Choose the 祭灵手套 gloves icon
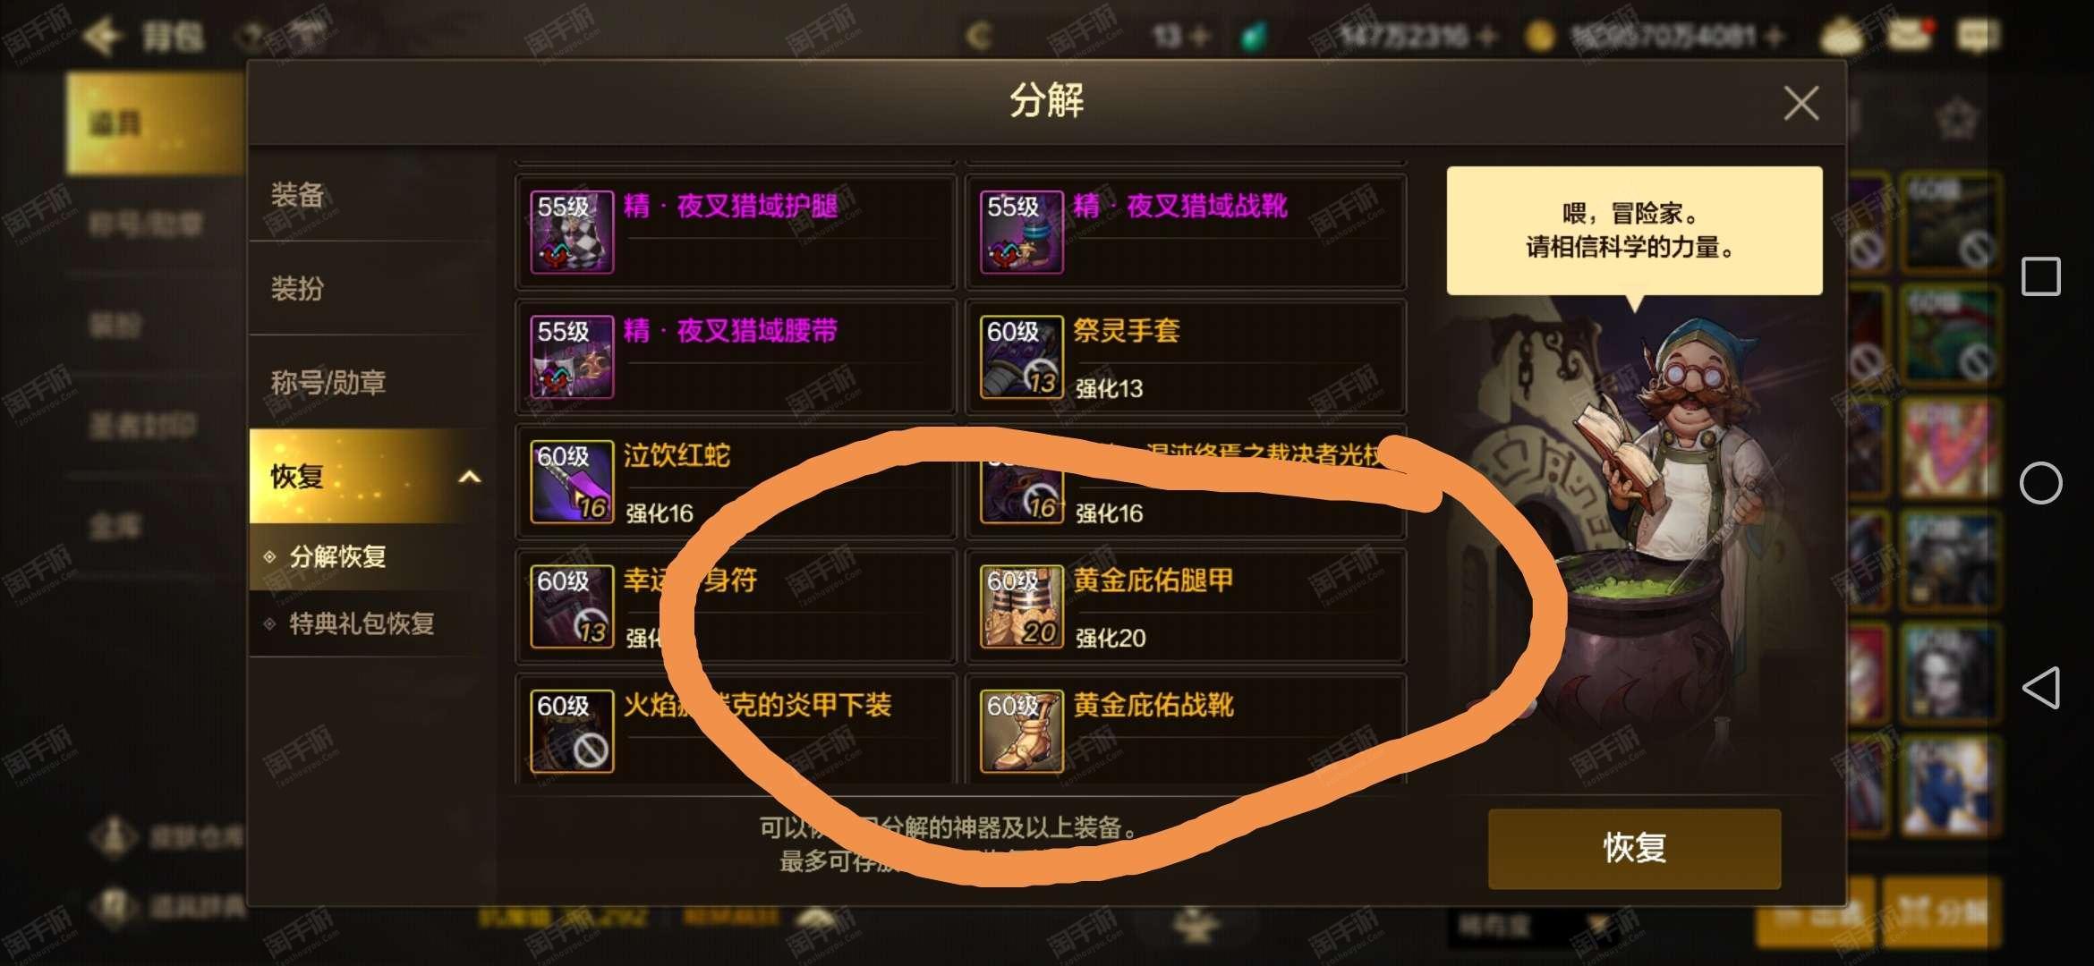This screenshot has width=2094, height=966. pos(1022,357)
